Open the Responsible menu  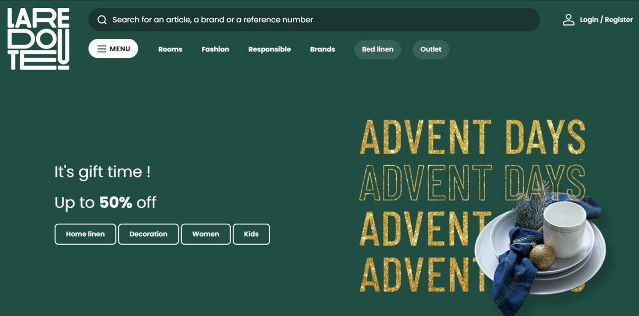click(x=269, y=49)
